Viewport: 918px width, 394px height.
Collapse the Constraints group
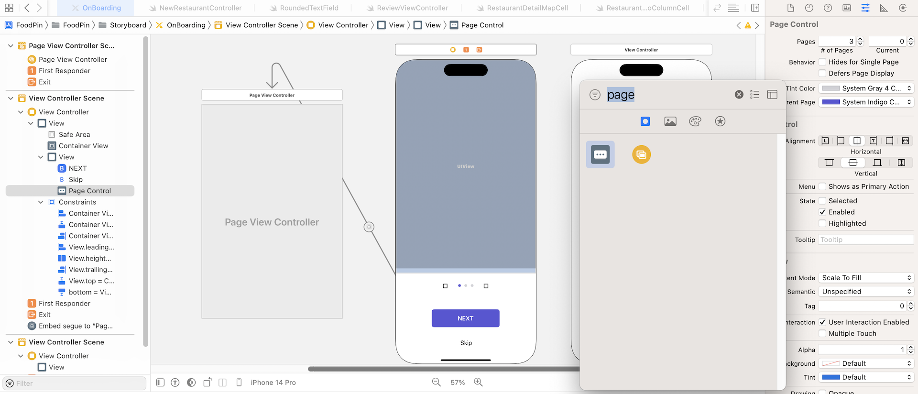[41, 202]
